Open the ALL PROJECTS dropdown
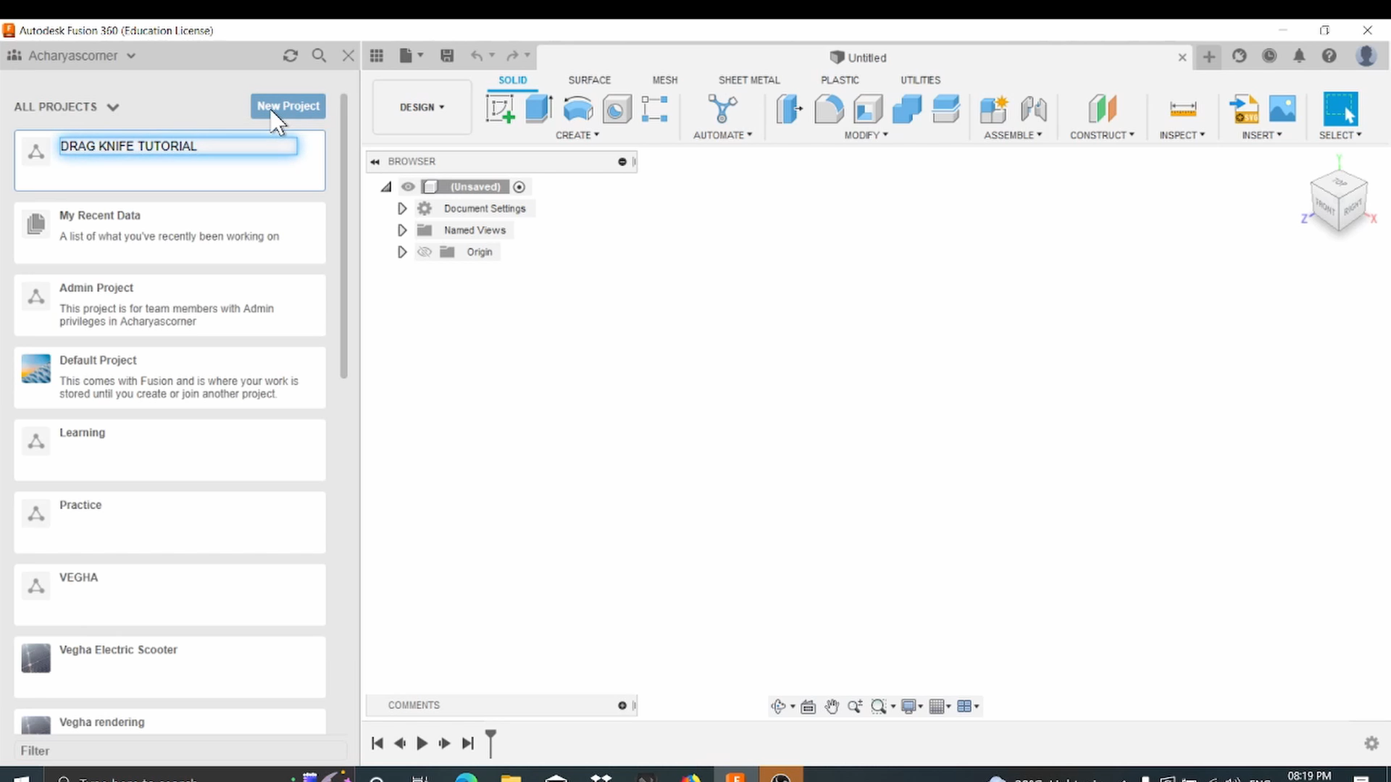1391x782 pixels. (x=65, y=106)
